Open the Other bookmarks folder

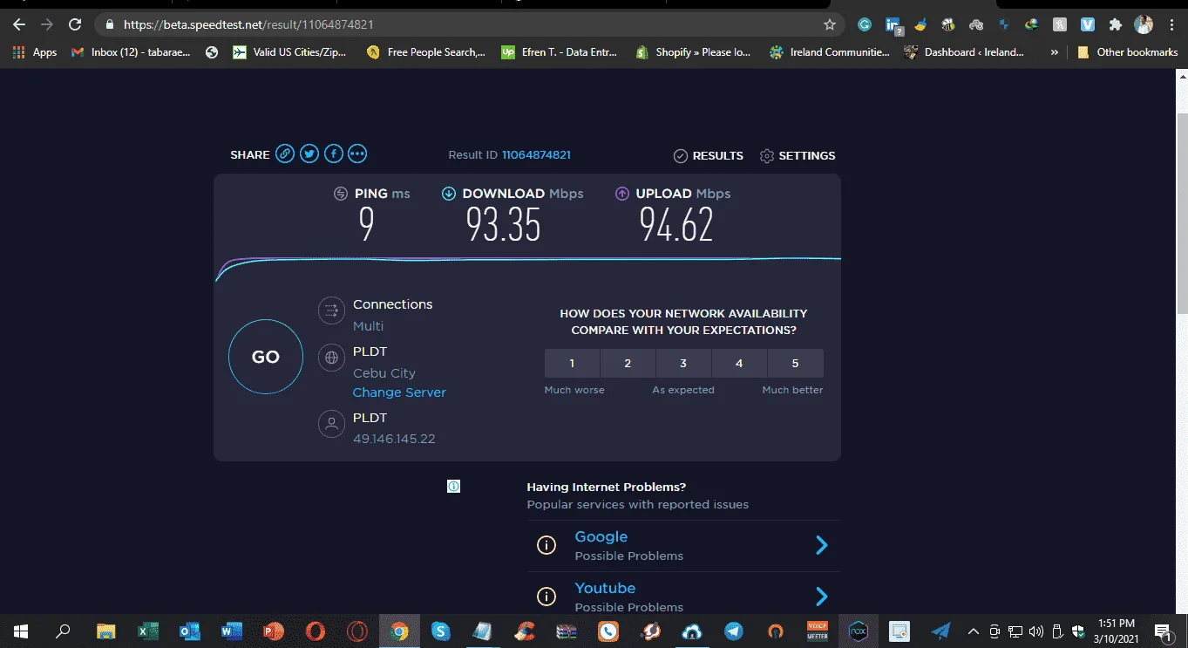1128,52
